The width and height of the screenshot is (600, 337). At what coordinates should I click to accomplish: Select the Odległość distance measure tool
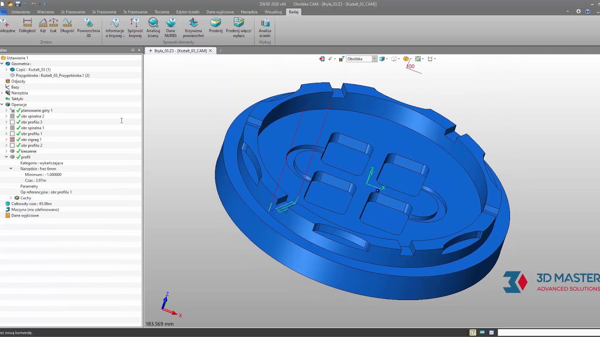tap(27, 25)
